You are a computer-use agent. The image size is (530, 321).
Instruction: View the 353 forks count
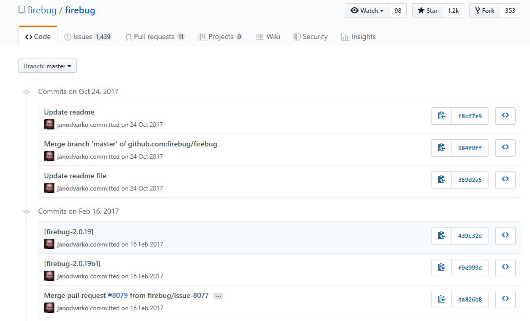(x=511, y=10)
